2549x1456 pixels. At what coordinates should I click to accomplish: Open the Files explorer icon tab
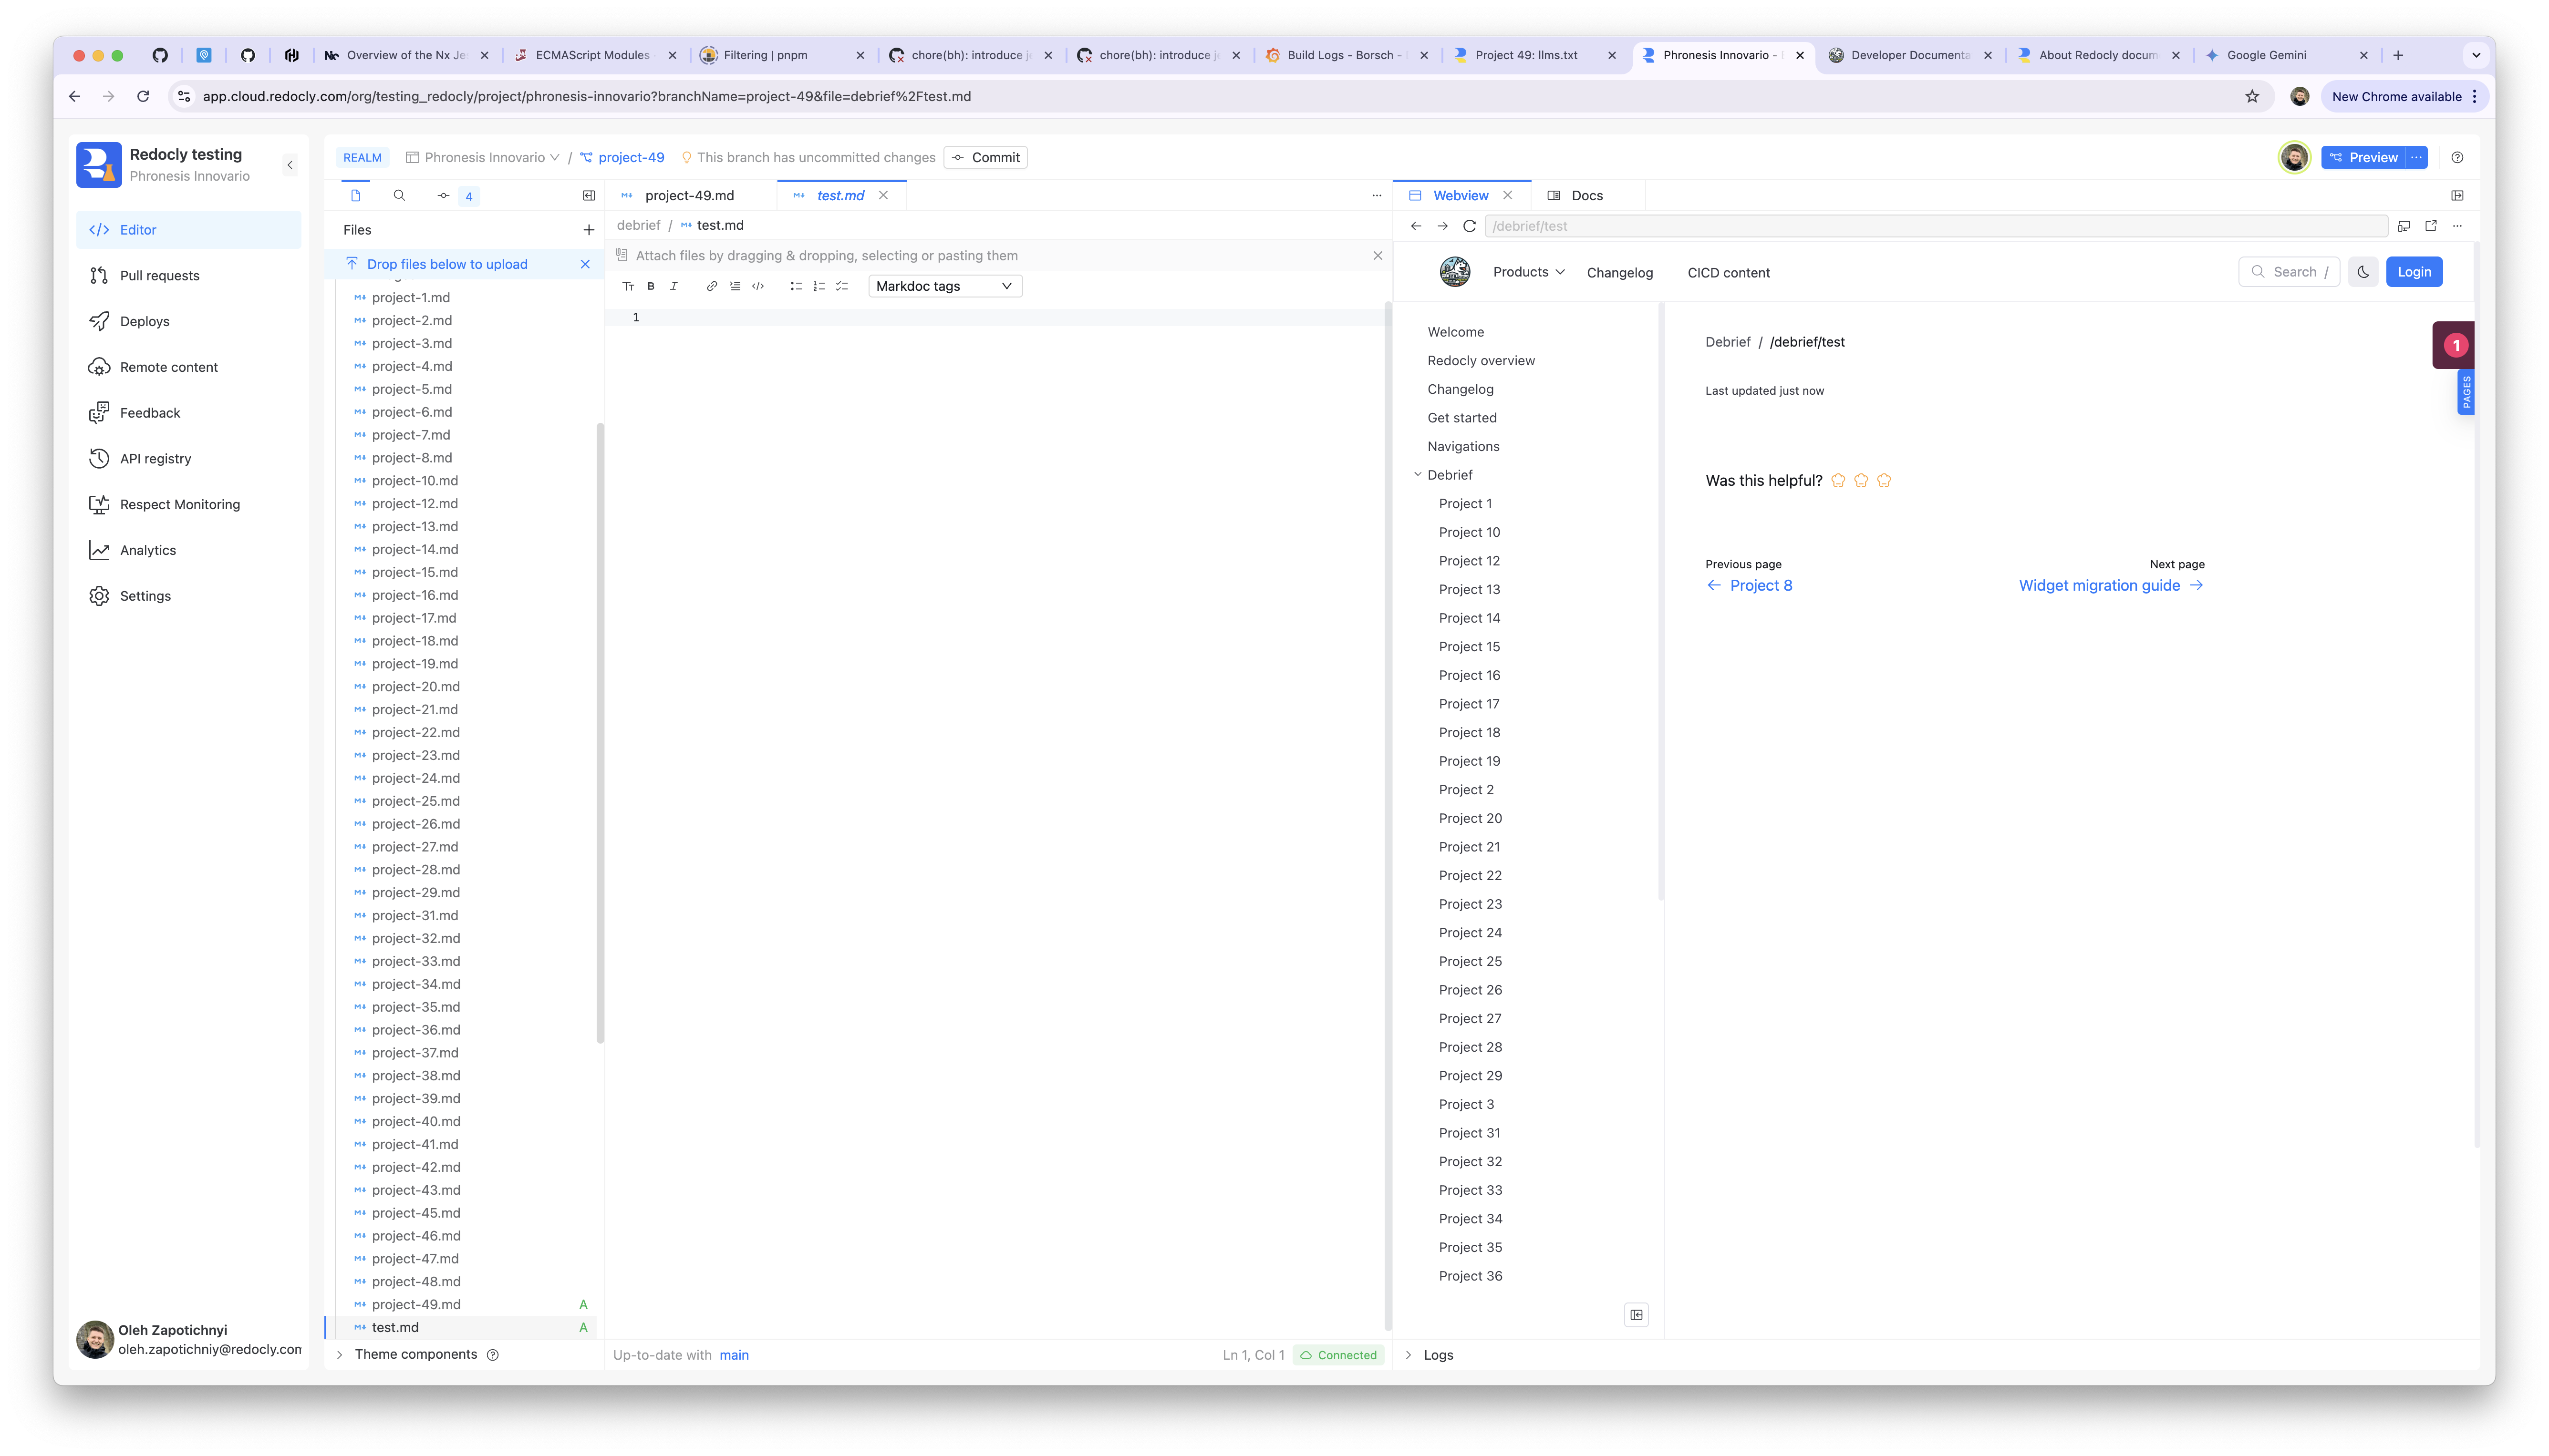(x=355, y=196)
